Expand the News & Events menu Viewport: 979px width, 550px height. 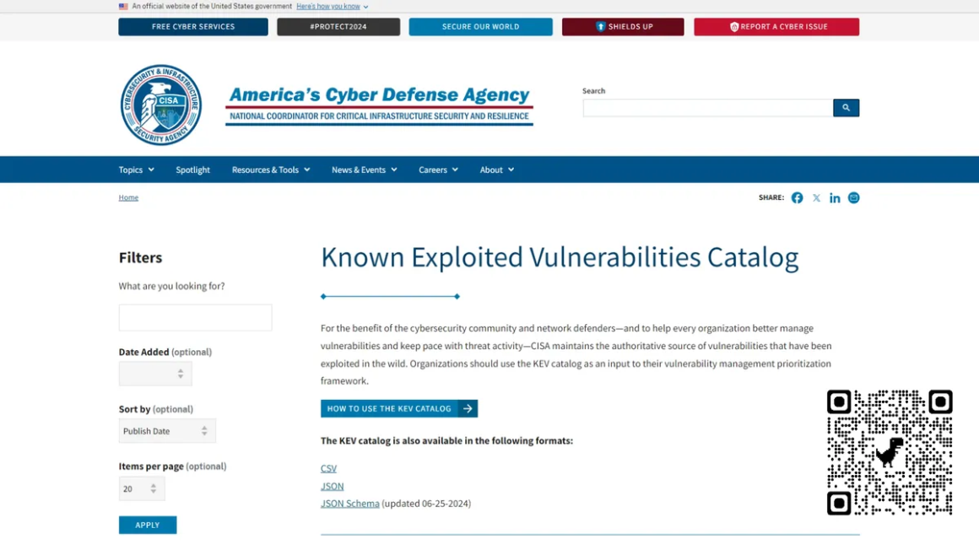tap(364, 170)
